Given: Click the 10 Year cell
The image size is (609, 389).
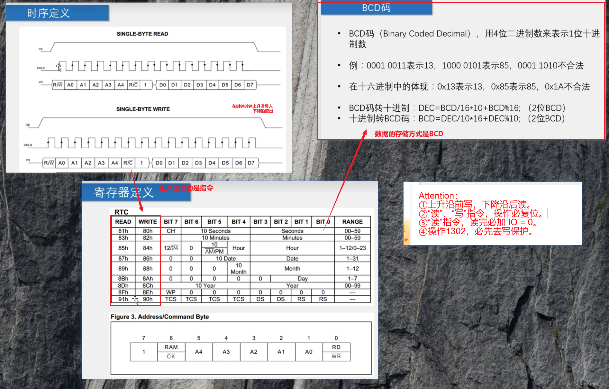Looking at the screenshot, I should (205, 286).
